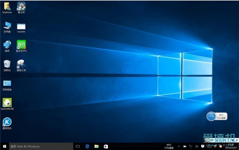Open the Windows Start menu
This screenshot has width=239, height=150.
pos(5,146)
